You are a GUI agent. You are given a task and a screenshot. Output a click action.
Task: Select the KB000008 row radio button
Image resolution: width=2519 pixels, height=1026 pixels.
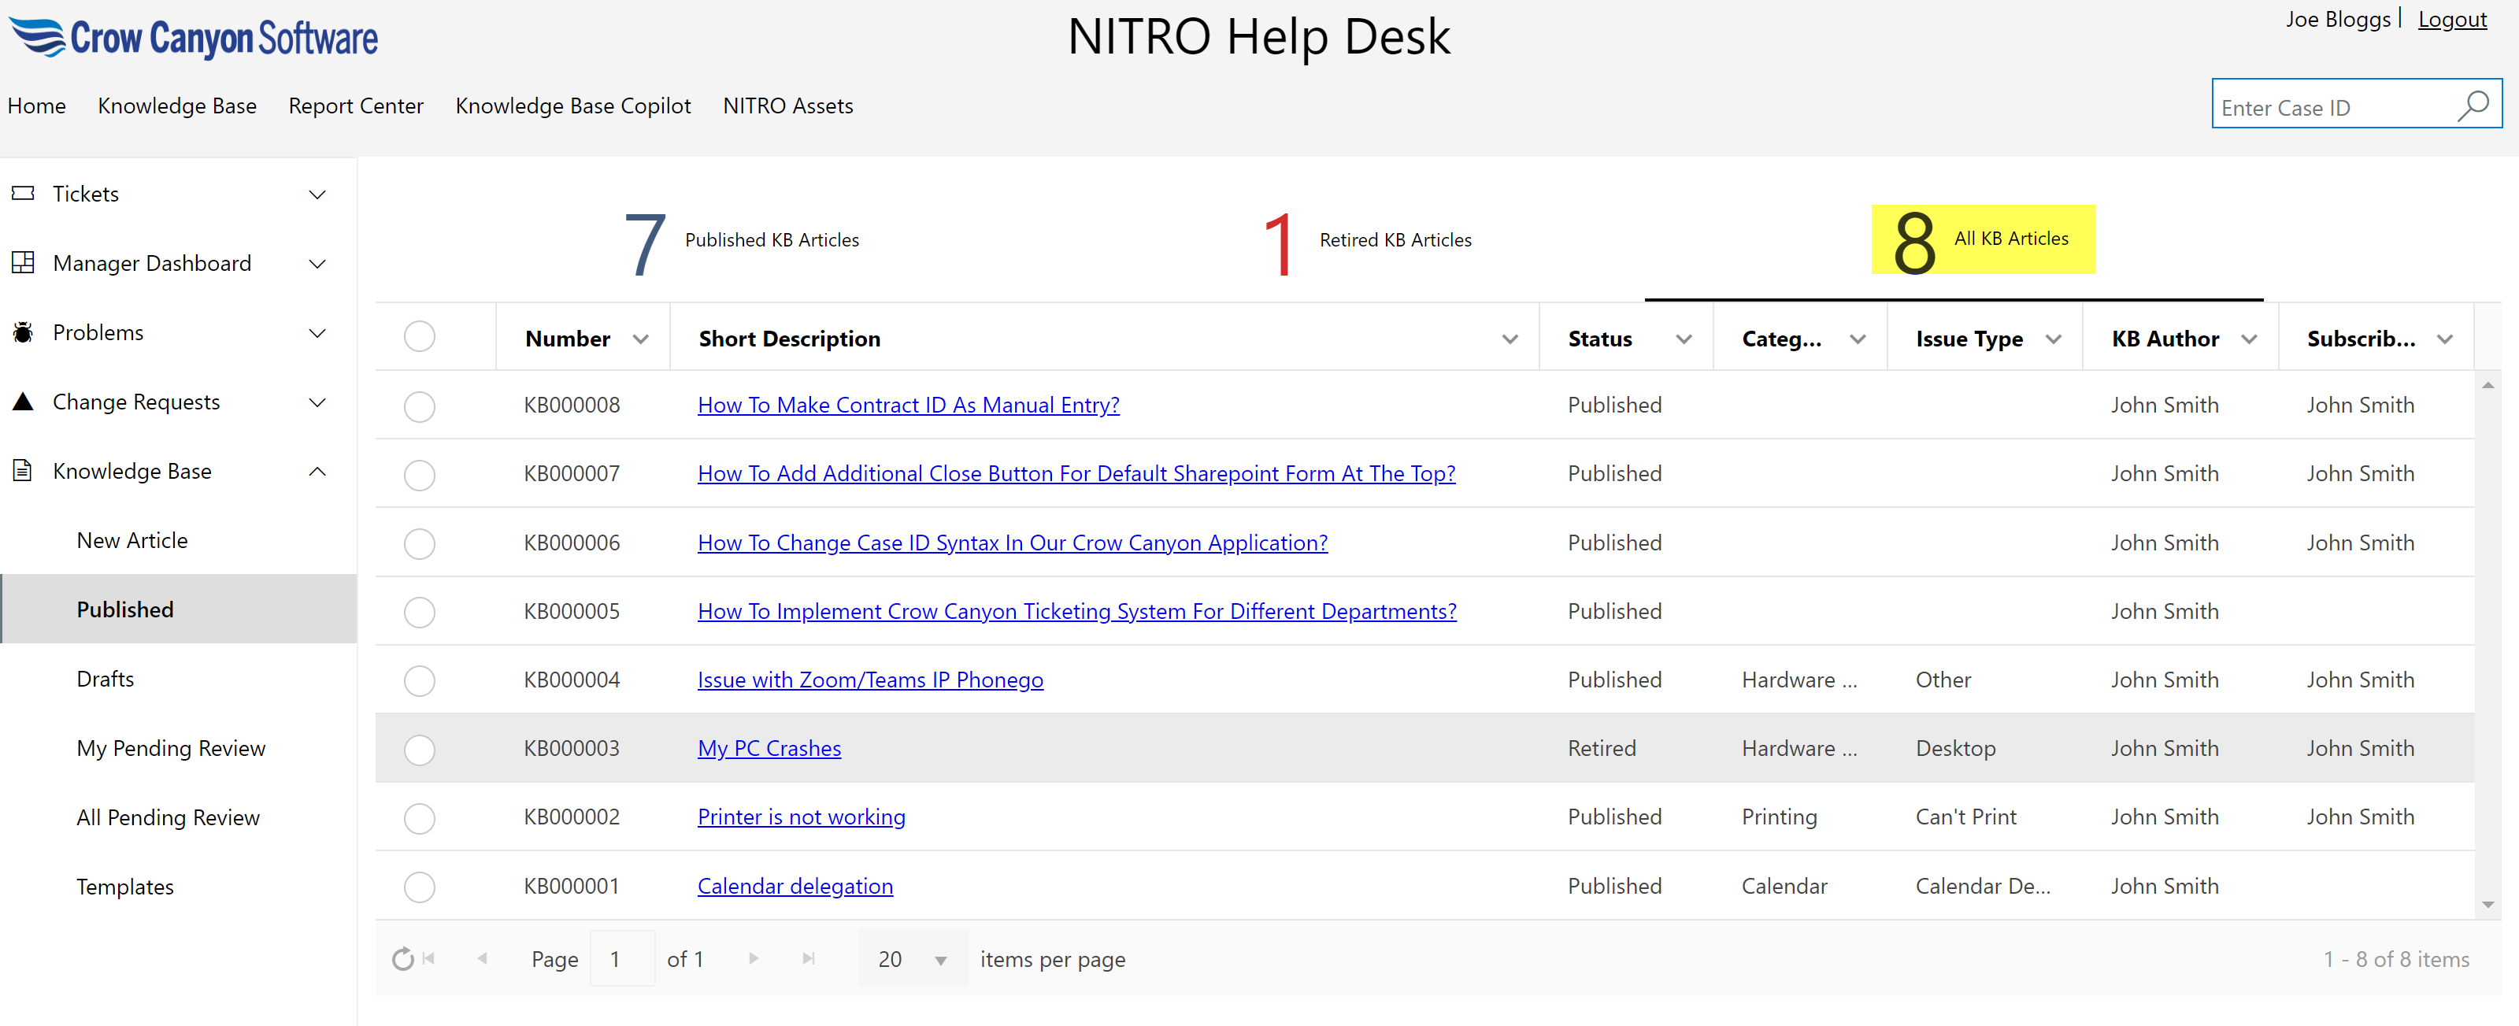(x=420, y=406)
